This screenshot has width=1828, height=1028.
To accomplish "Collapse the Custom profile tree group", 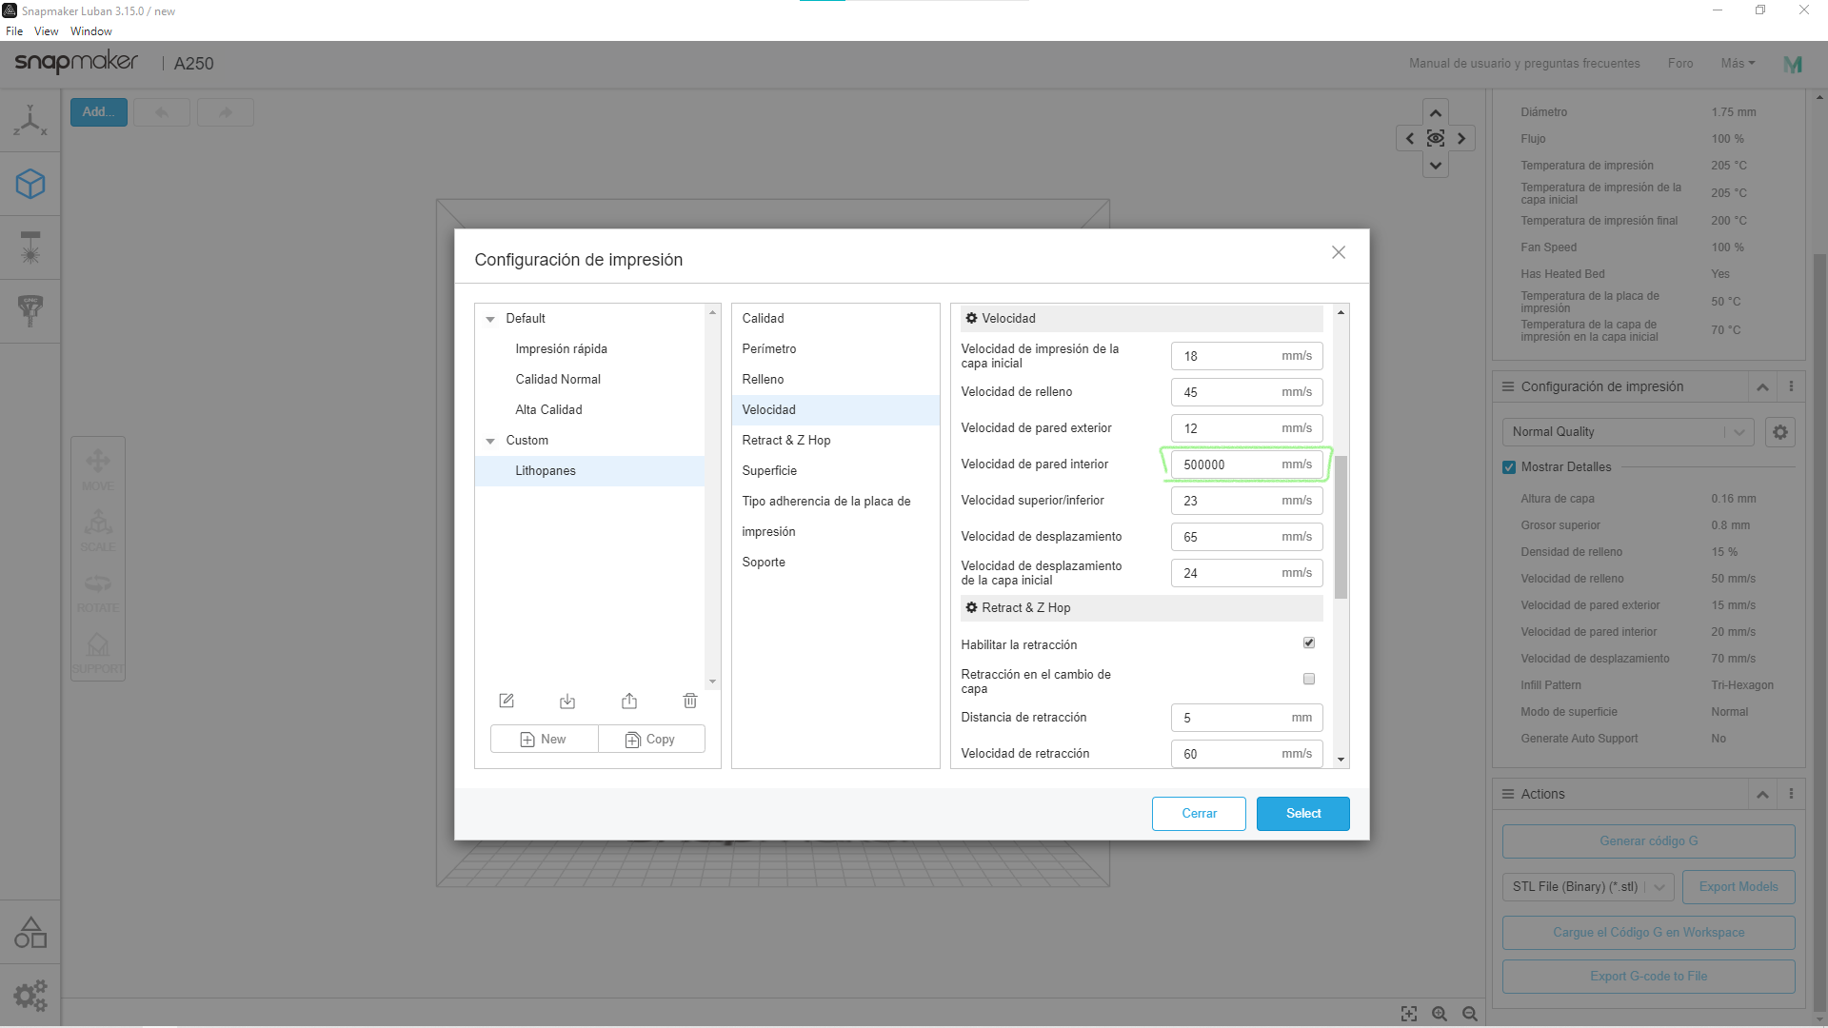I will click(x=490, y=442).
